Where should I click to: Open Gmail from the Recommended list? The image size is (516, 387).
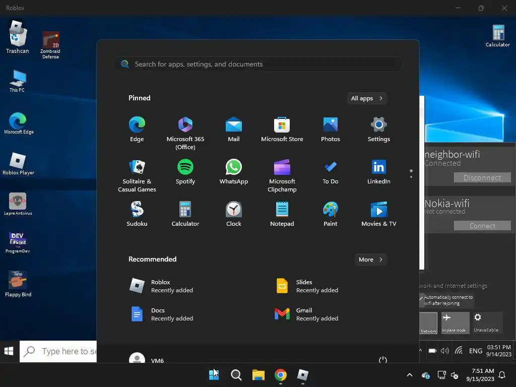[307, 314]
